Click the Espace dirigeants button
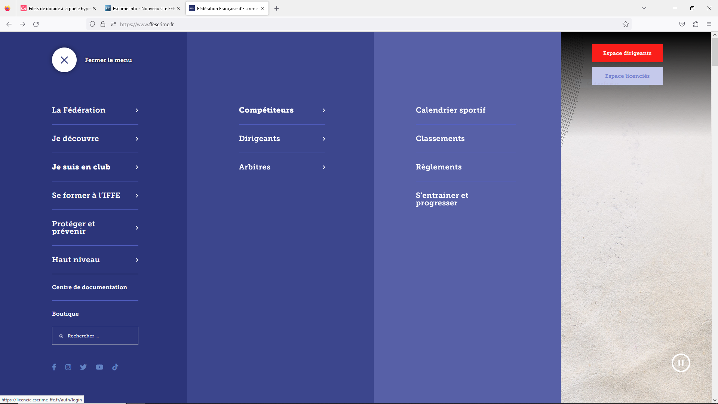 [x=627, y=53]
